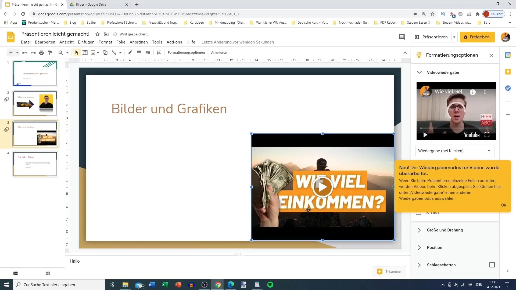Open Google Keep side panel icon

[508, 72]
